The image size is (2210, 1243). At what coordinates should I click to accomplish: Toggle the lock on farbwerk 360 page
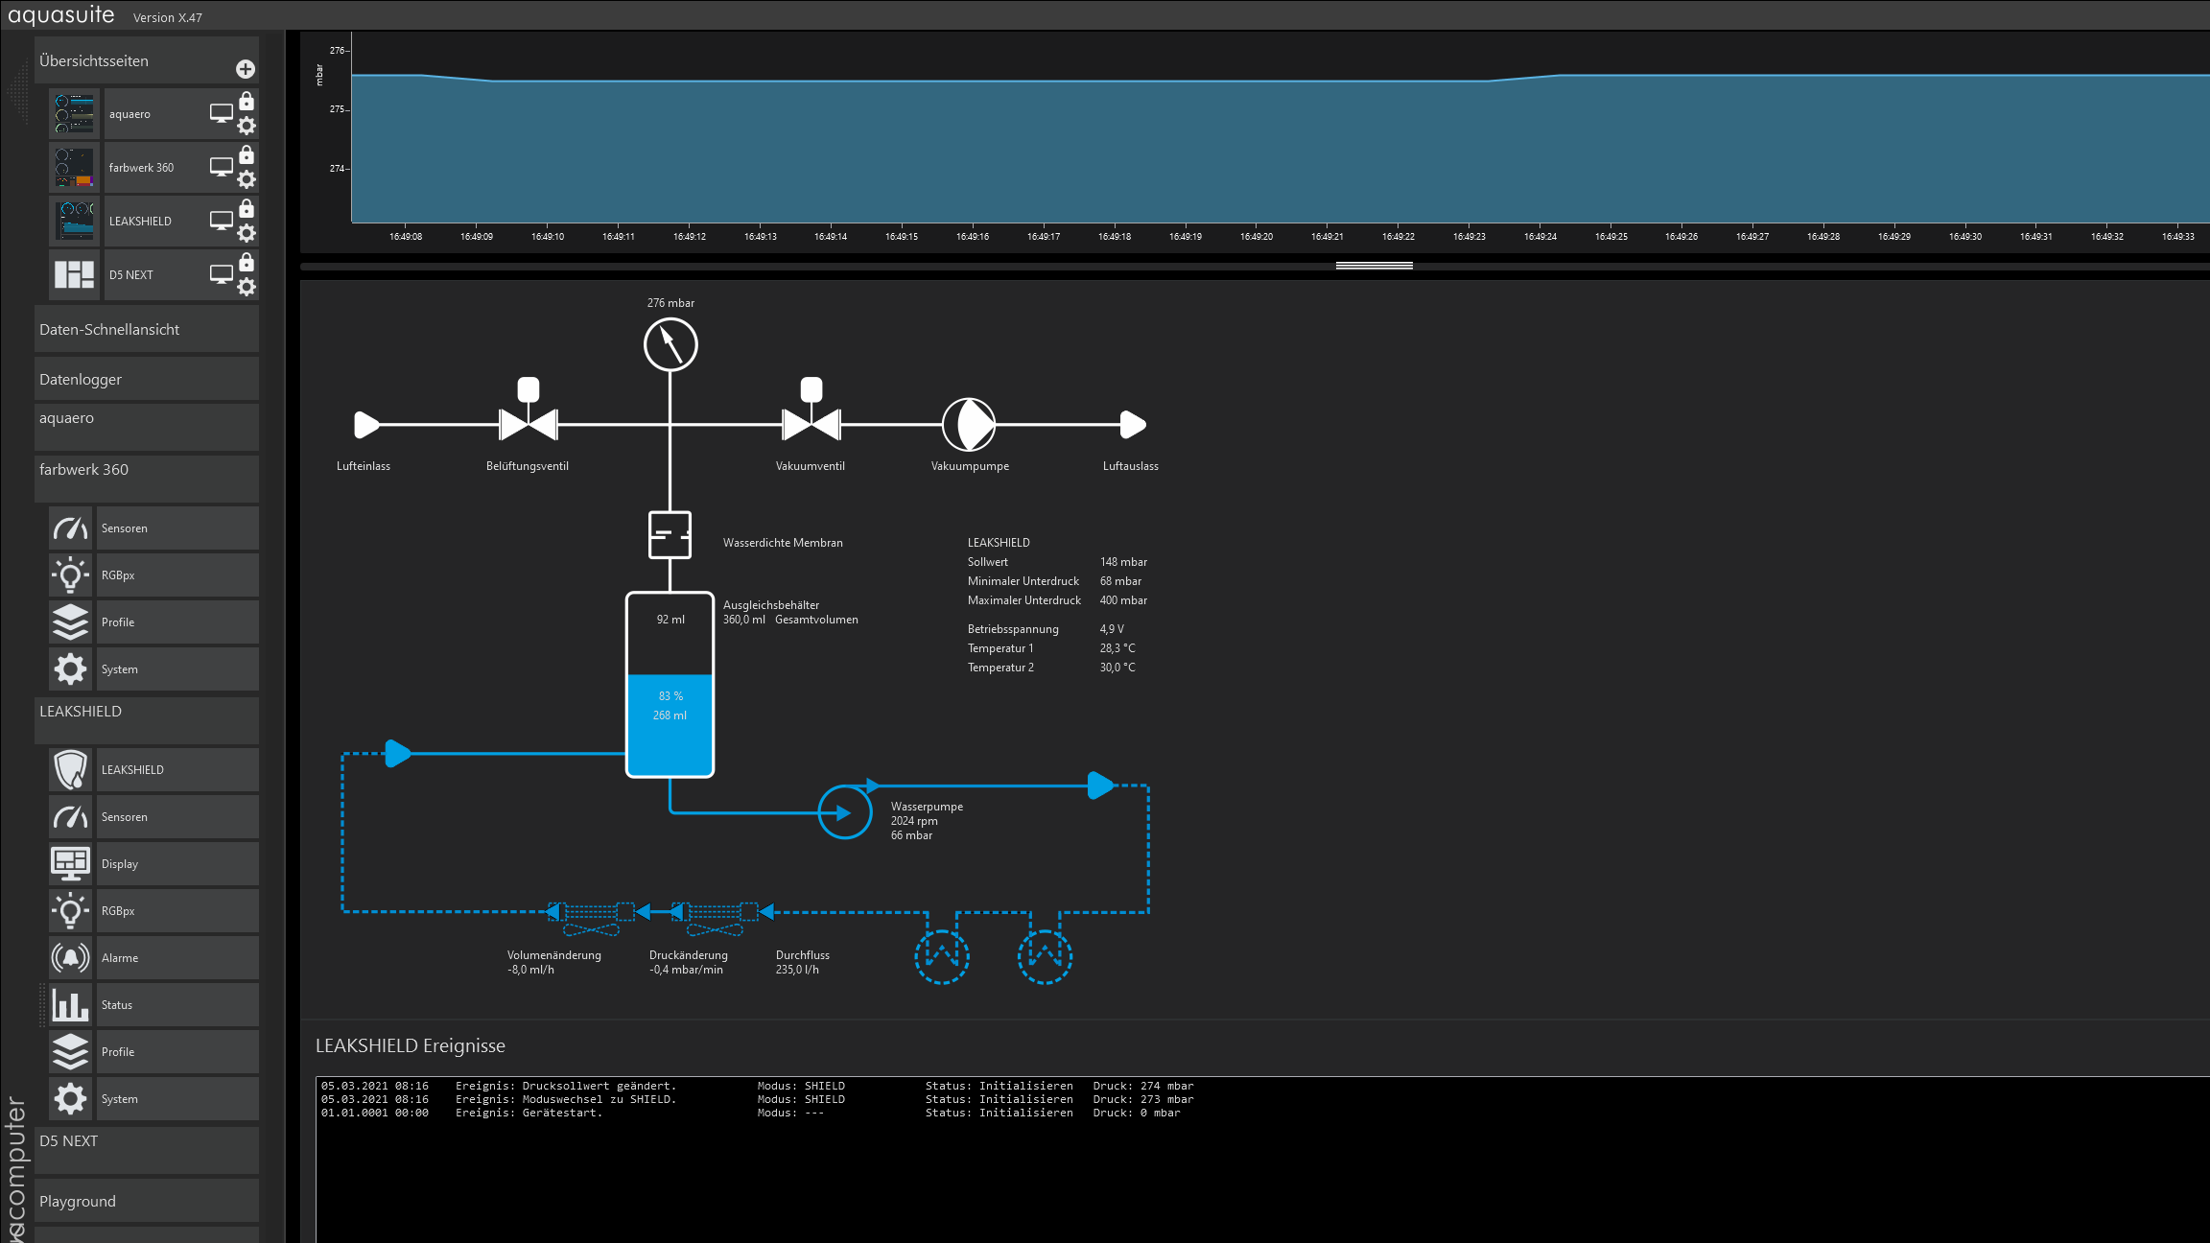[247, 155]
